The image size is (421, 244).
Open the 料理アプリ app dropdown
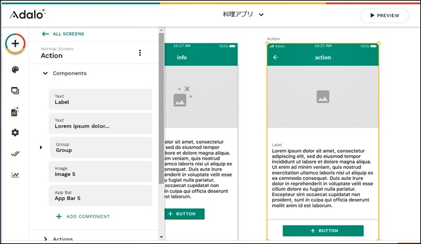tap(243, 14)
